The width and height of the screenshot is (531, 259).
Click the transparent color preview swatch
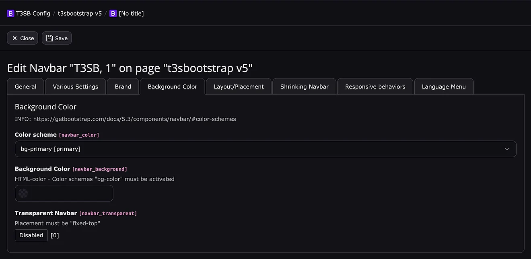(23, 193)
